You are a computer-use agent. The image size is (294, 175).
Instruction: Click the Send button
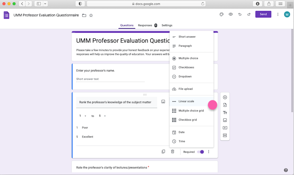[x=263, y=14]
